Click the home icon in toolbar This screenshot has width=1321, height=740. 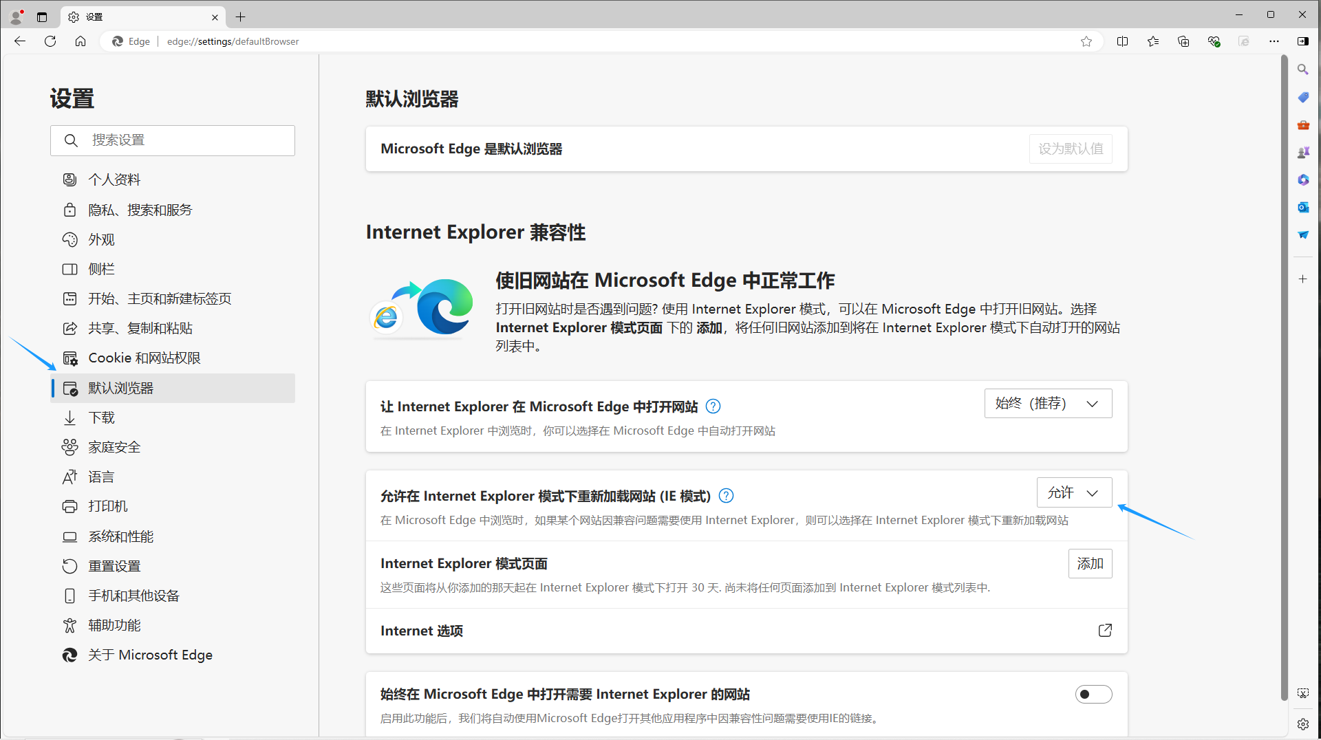click(80, 41)
